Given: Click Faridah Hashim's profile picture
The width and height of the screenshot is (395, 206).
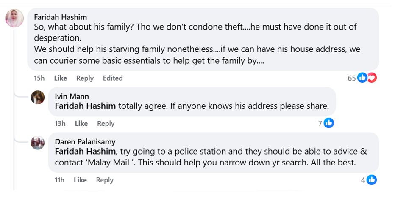Looking at the screenshot, I should click(x=14, y=18).
